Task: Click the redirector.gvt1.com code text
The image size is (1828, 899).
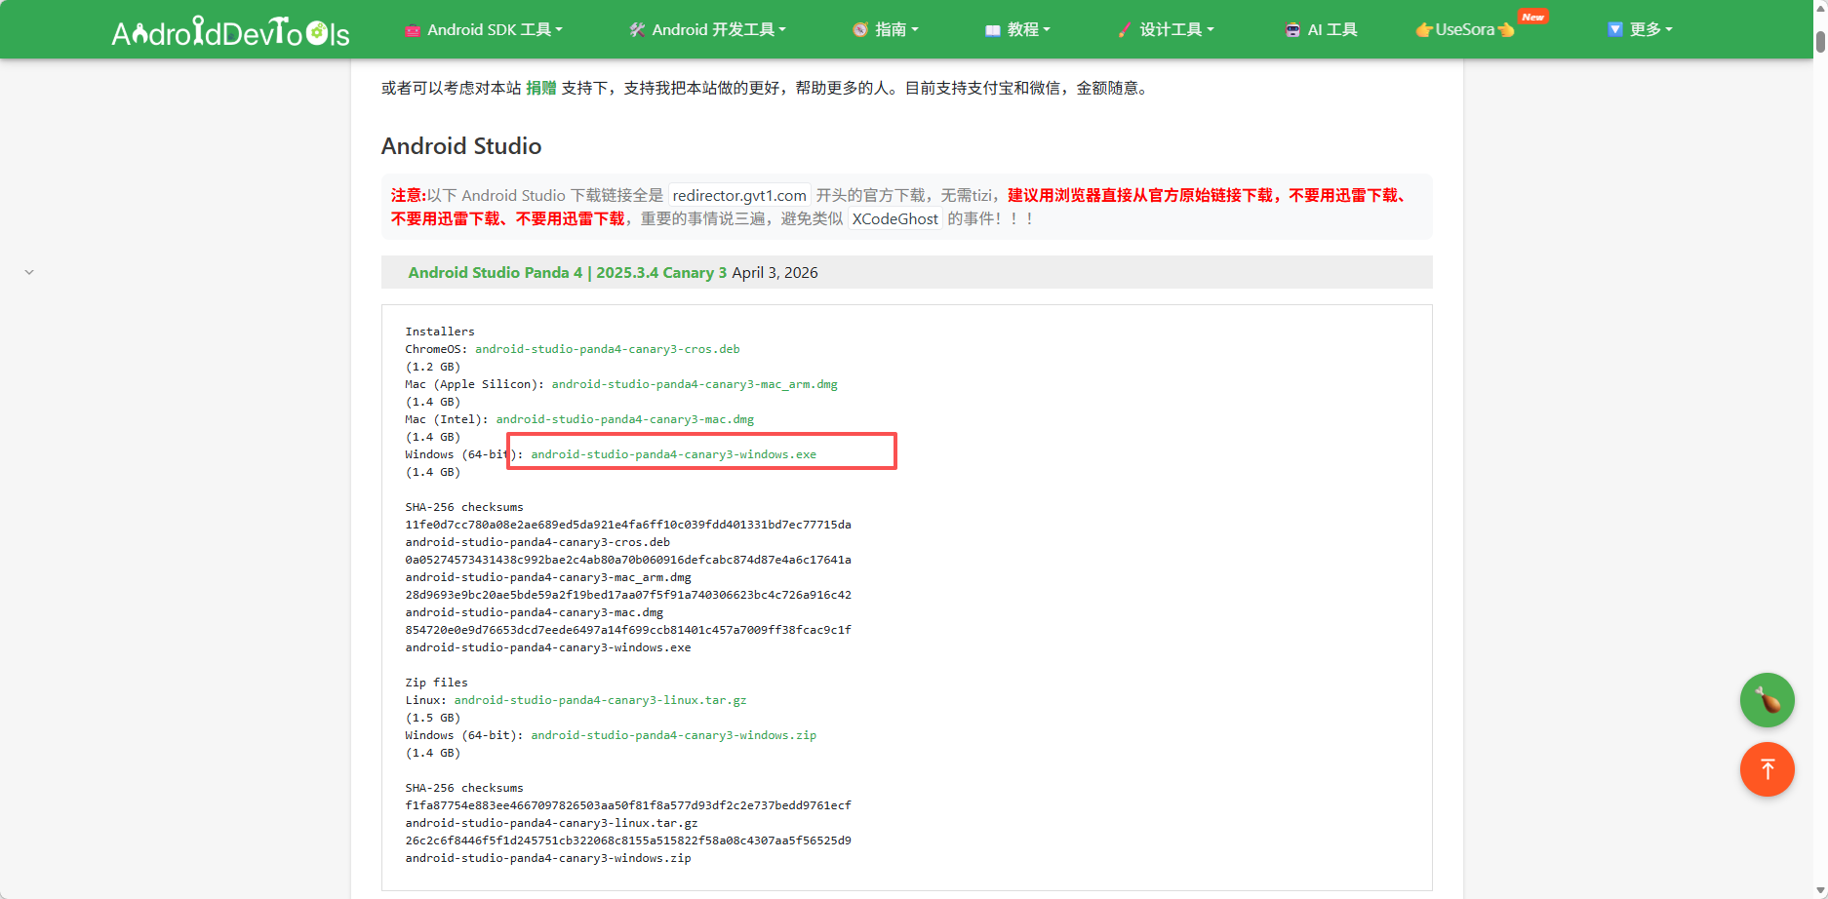Action: (x=739, y=195)
